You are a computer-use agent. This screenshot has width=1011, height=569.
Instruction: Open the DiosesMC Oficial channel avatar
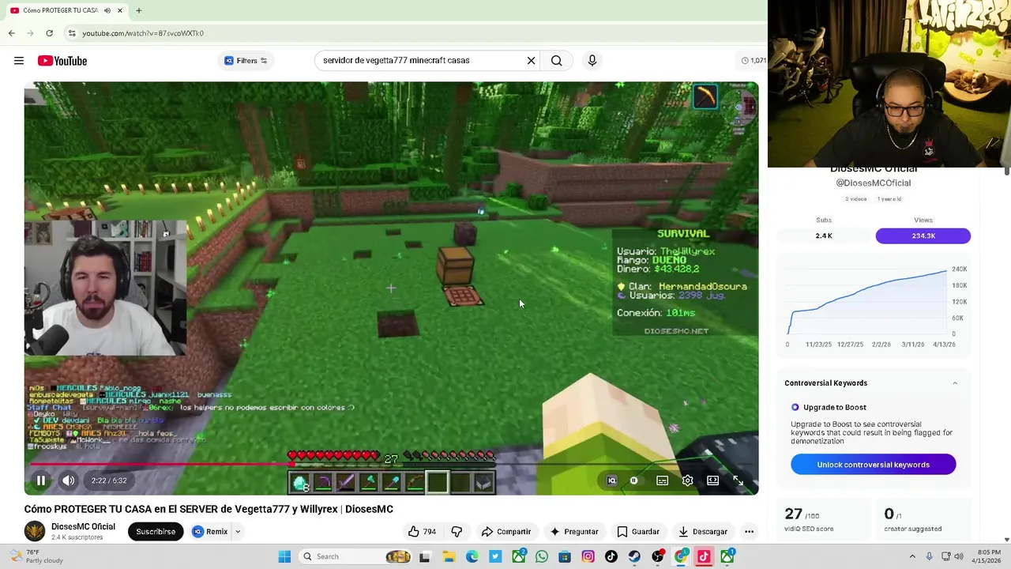pos(35,531)
